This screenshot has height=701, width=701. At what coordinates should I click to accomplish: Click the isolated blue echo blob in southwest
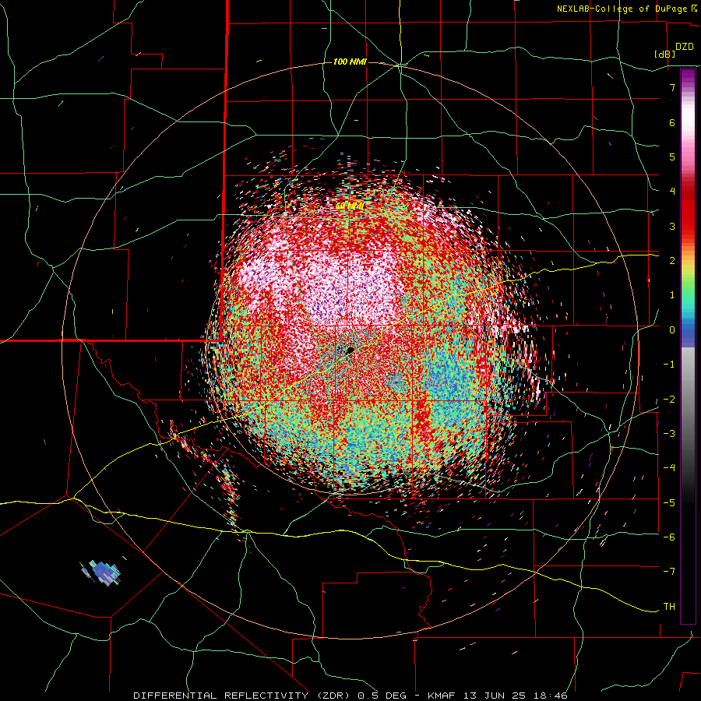pos(104,572)
